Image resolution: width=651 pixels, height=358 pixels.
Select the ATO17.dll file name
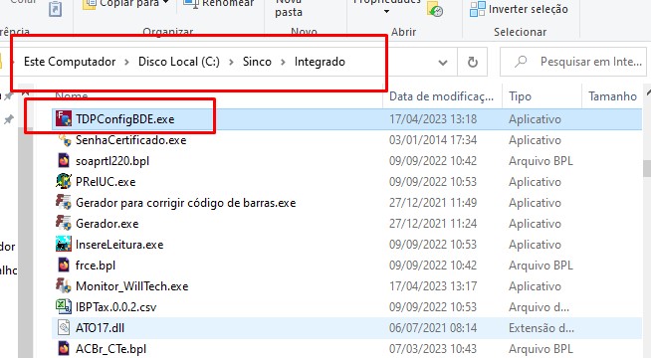[x=100, y=328]
